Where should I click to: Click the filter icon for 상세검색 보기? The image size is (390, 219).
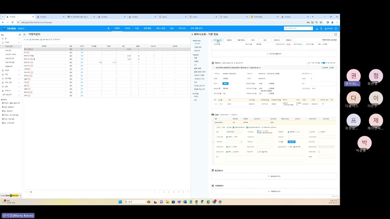coord(52,40)
